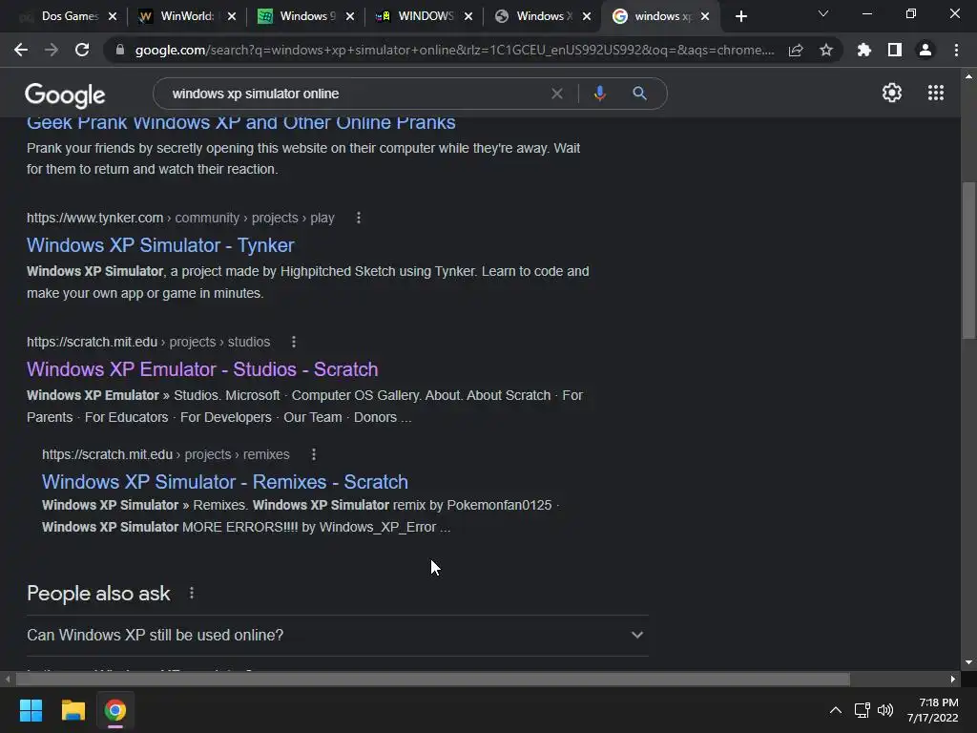
Task: Show hidden system tray icons
Action: [x=836, y=710]
